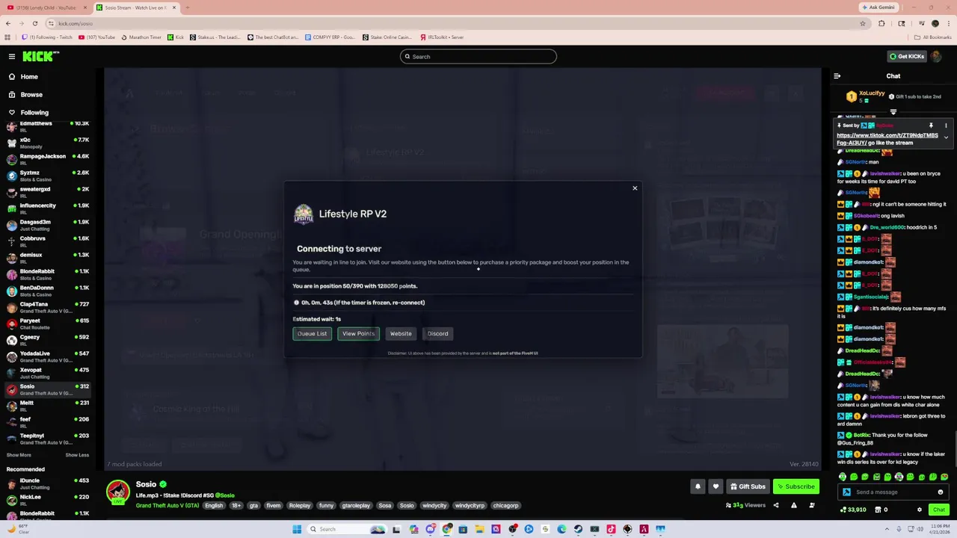Open the shop icon showing 0

pos(881,510)
